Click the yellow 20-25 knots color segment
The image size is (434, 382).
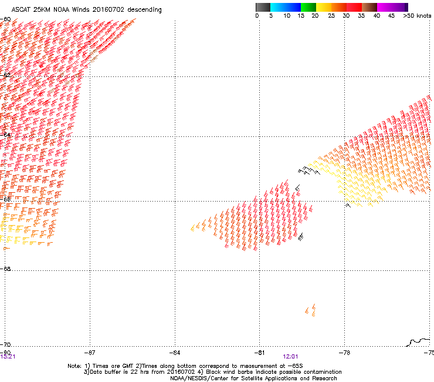[x=324, y=7]
